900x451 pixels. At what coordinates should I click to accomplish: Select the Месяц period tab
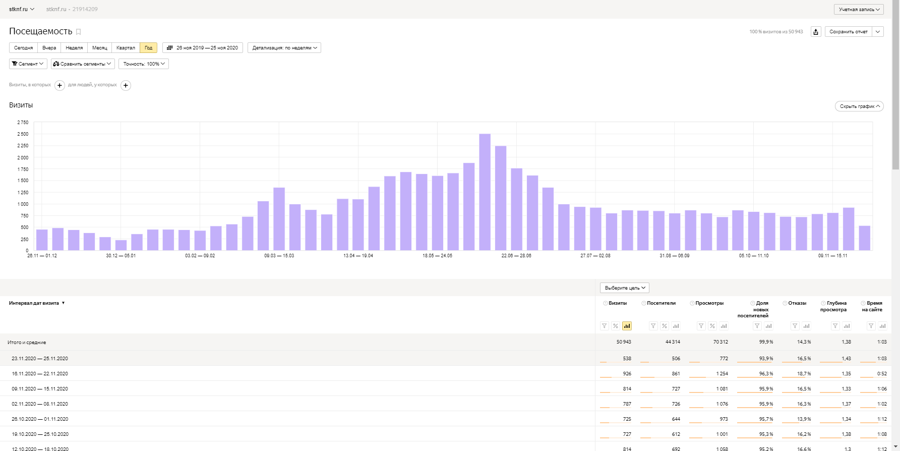[x=99, y=48]
